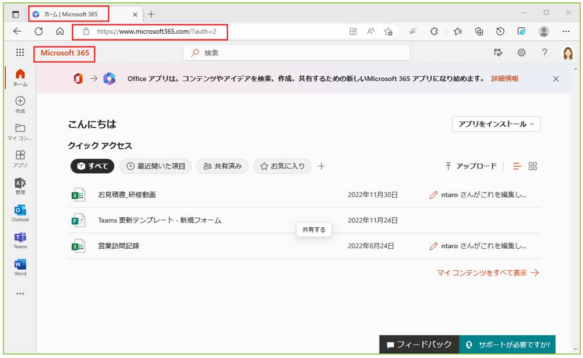
Task: Open the split-window grid icon in address bar
Action: click(x=353, y=31)
